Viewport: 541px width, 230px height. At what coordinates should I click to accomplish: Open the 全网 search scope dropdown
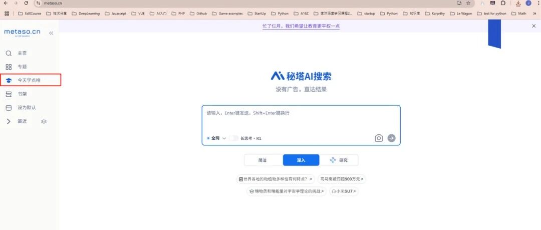point(217,138)
